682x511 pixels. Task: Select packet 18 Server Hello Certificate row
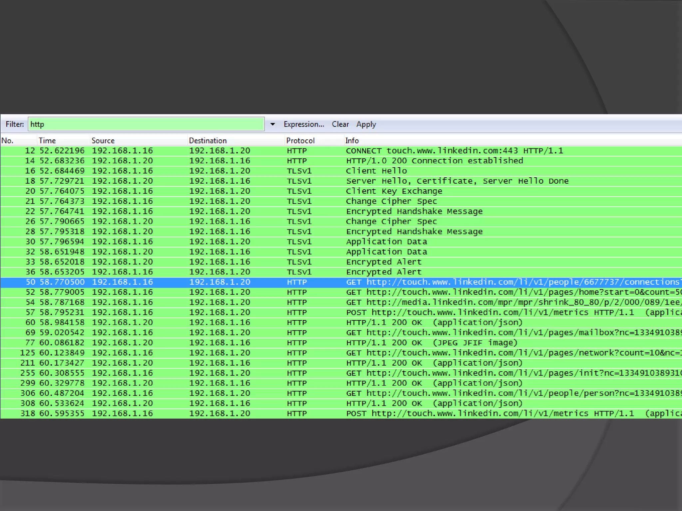(457, 181)
